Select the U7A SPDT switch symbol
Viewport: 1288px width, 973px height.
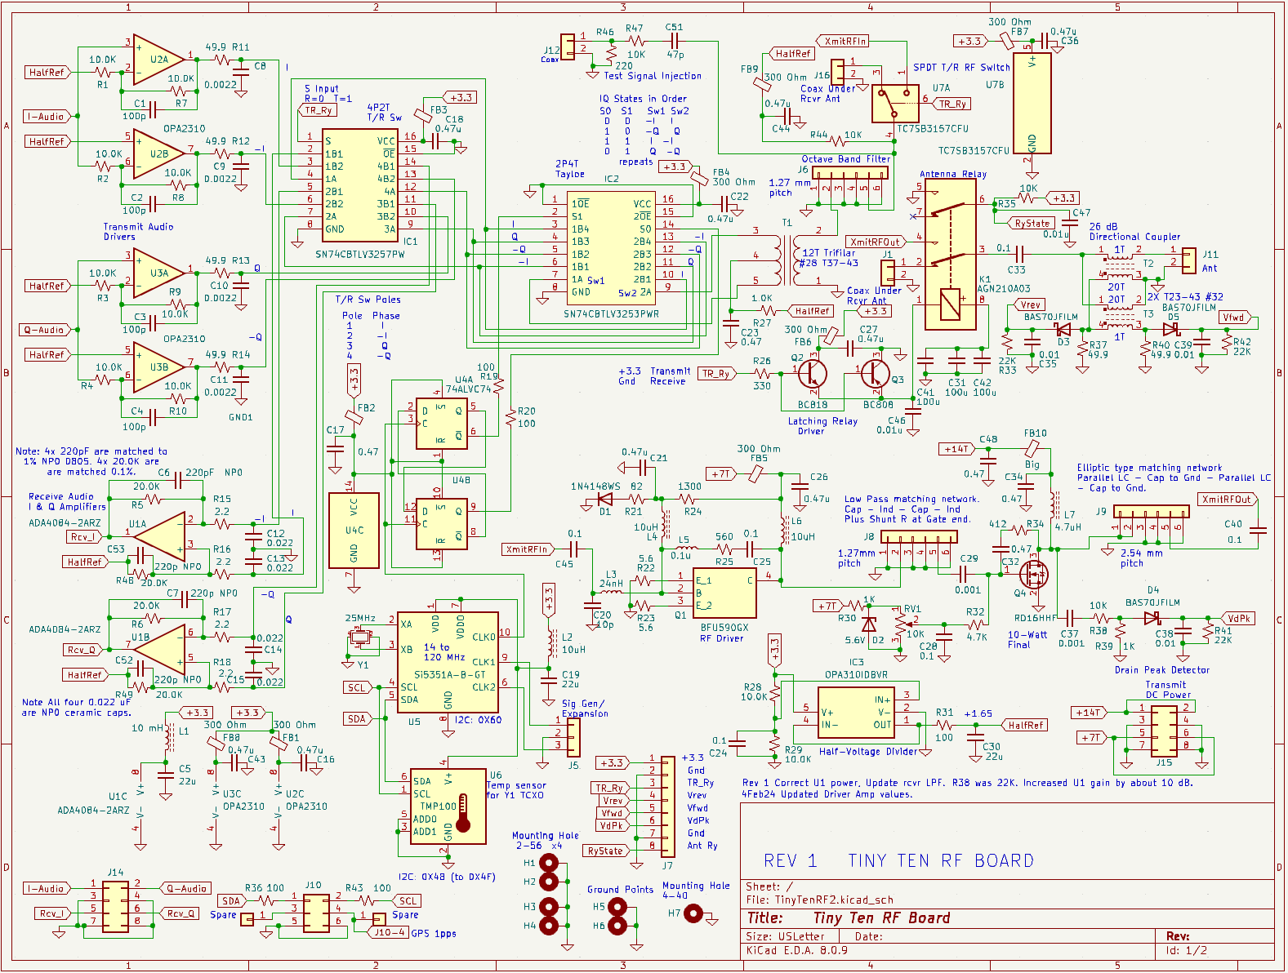point(894,104)
